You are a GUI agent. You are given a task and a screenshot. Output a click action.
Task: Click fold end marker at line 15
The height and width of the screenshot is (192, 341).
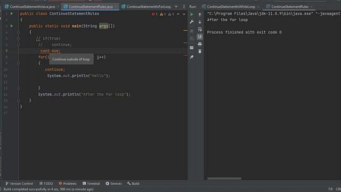click(x=19, y=101)
